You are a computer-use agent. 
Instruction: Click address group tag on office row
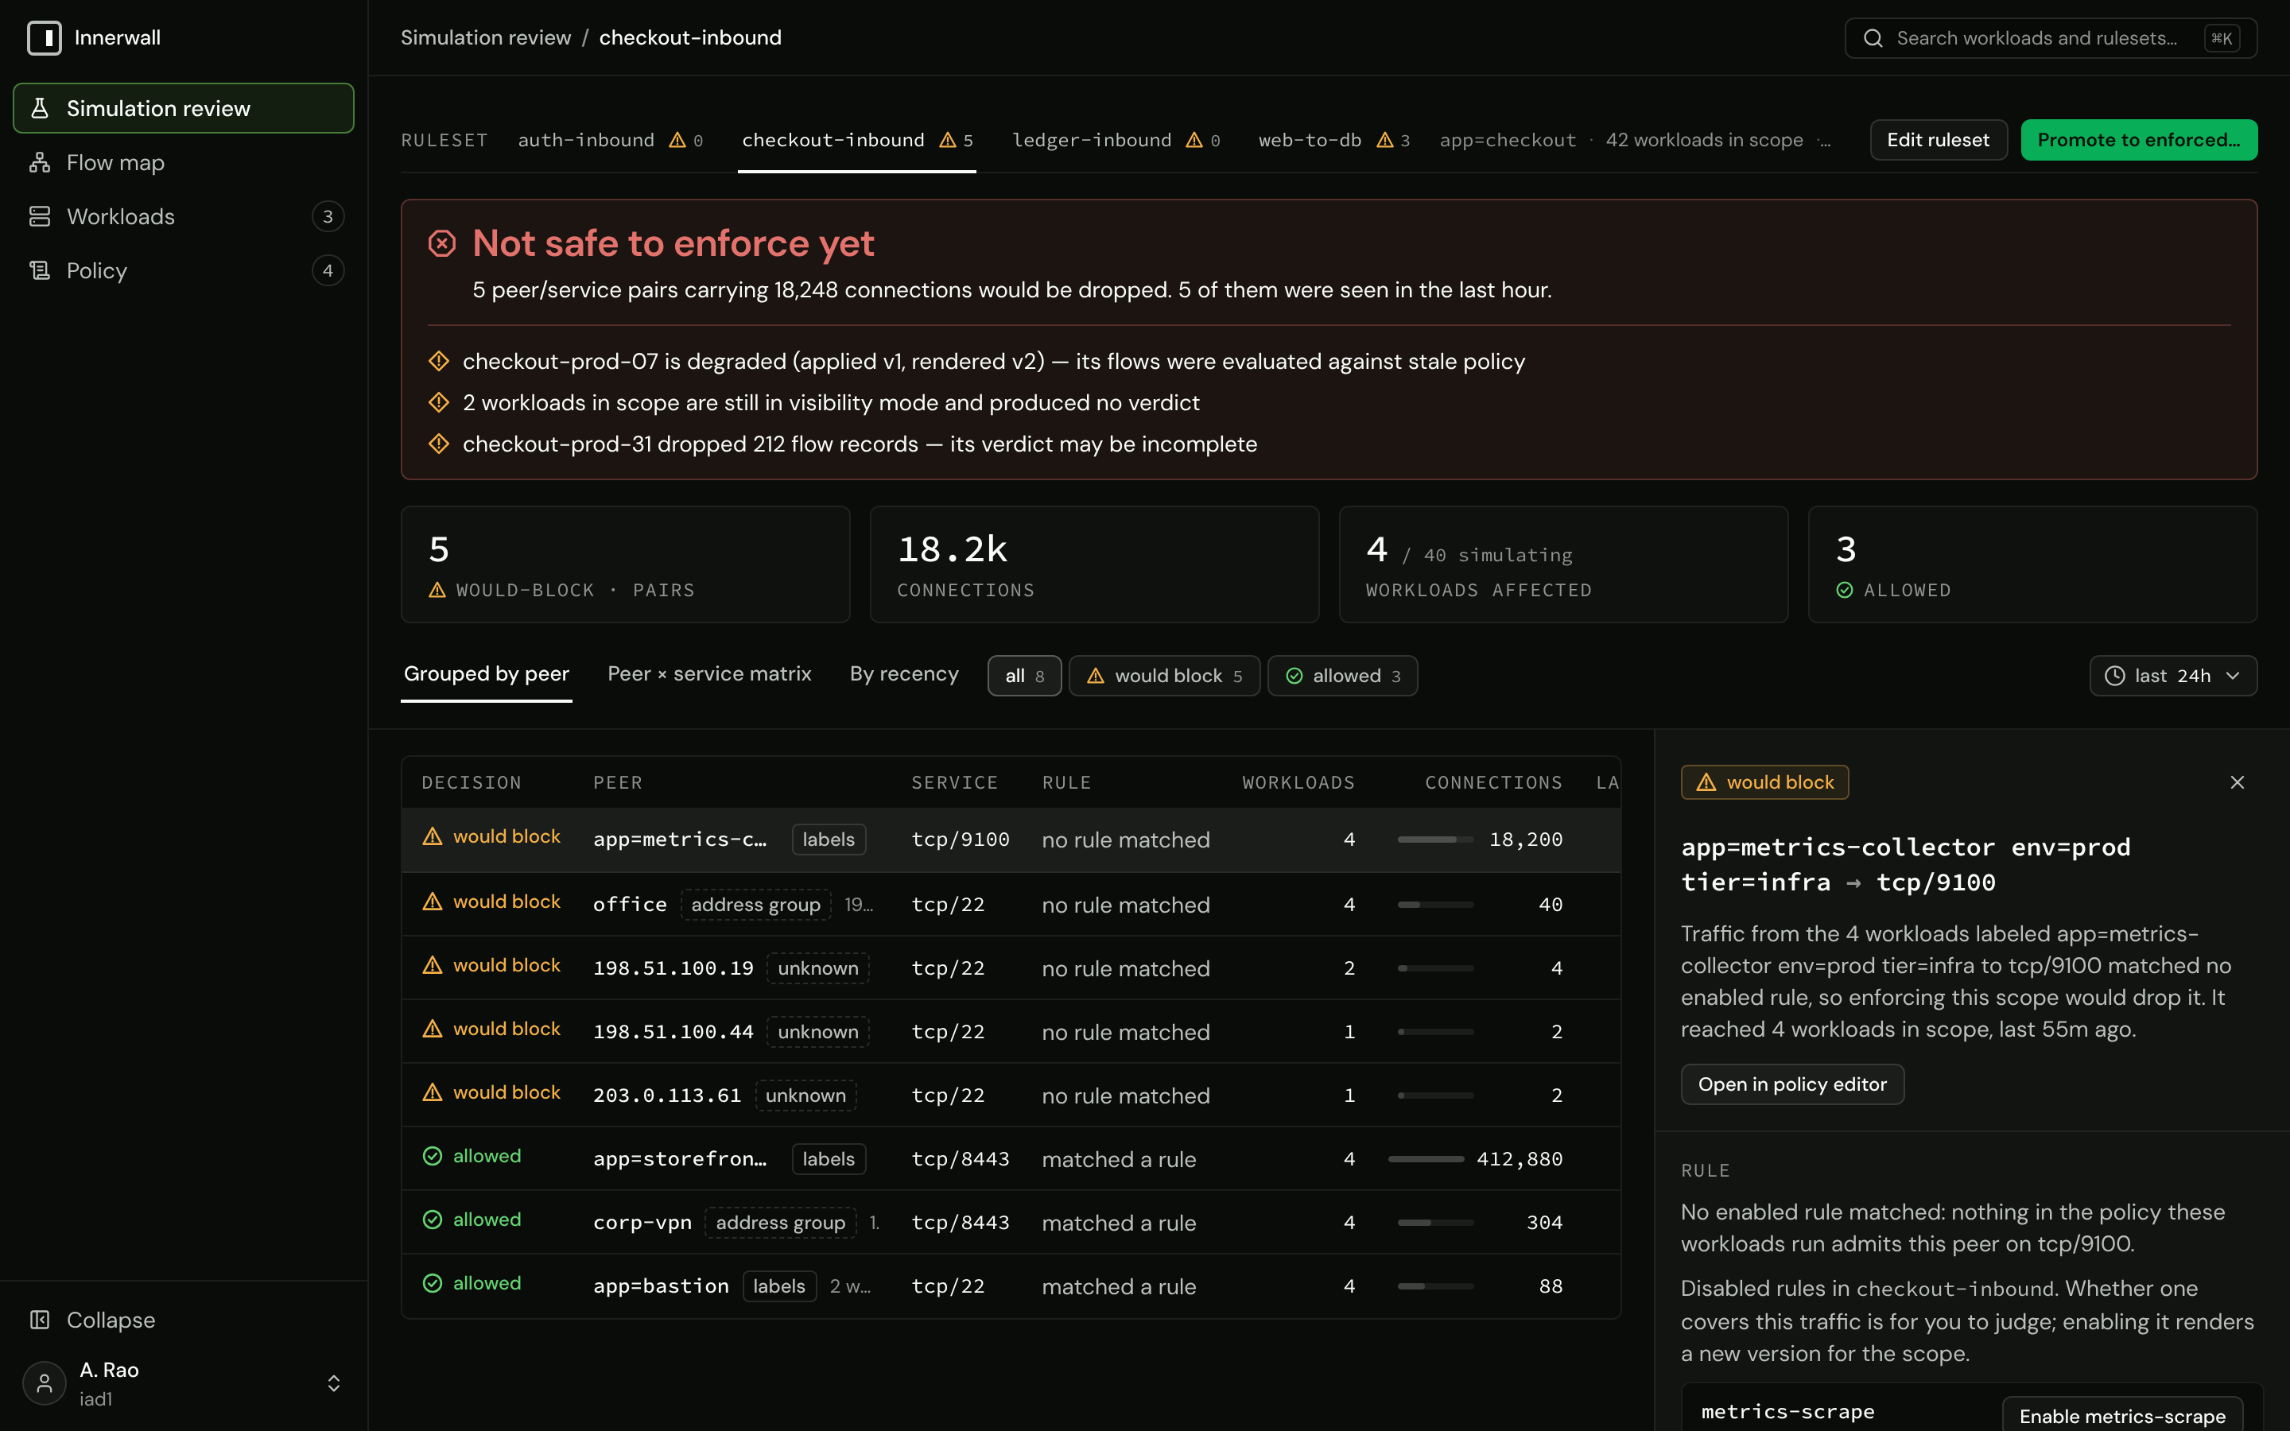756,905
